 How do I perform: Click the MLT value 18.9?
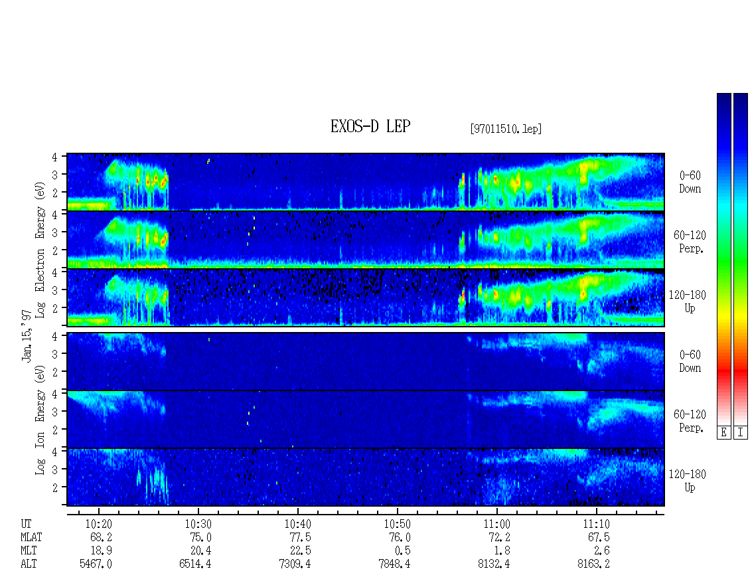click(x=101, y=550)
